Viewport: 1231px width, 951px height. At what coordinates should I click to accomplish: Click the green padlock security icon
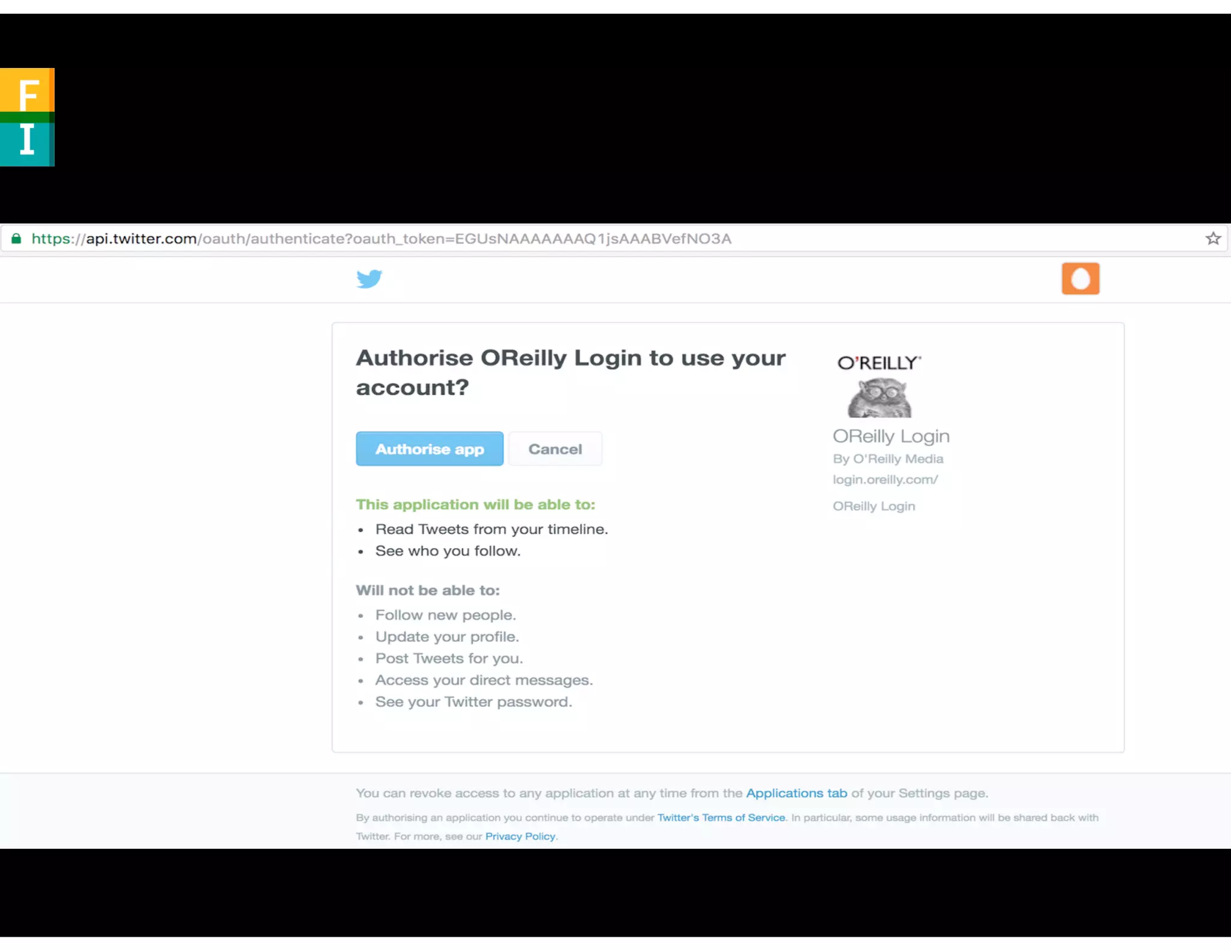(16, 239)
